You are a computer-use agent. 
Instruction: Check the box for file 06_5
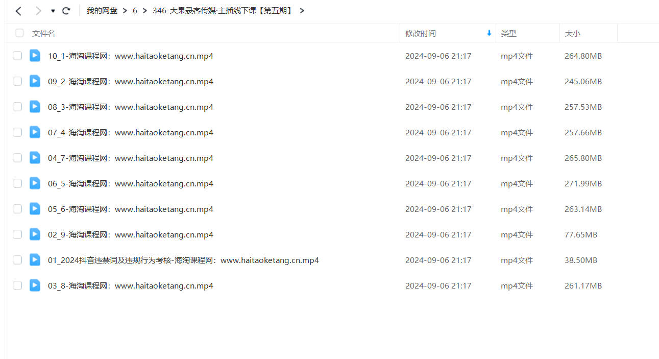coord(17,183)
